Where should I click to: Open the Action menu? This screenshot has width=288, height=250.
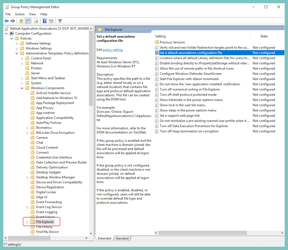[x=20, y=14]
